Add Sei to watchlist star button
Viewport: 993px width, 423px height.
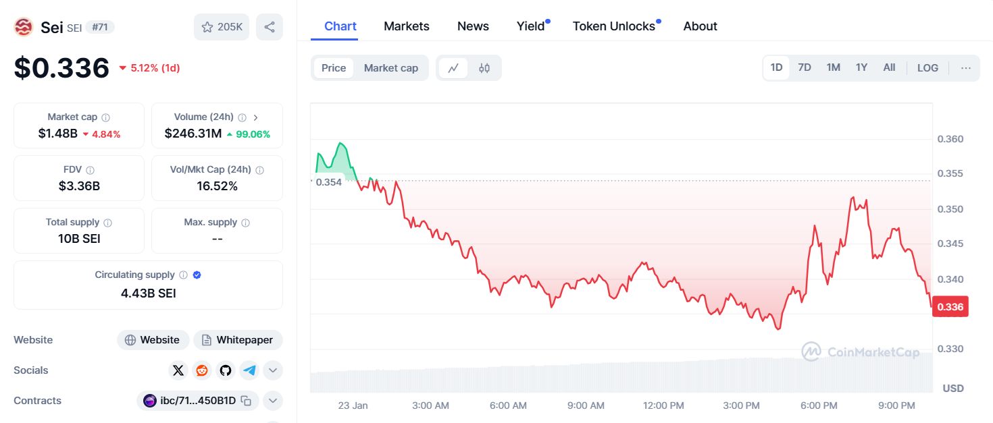222,27
